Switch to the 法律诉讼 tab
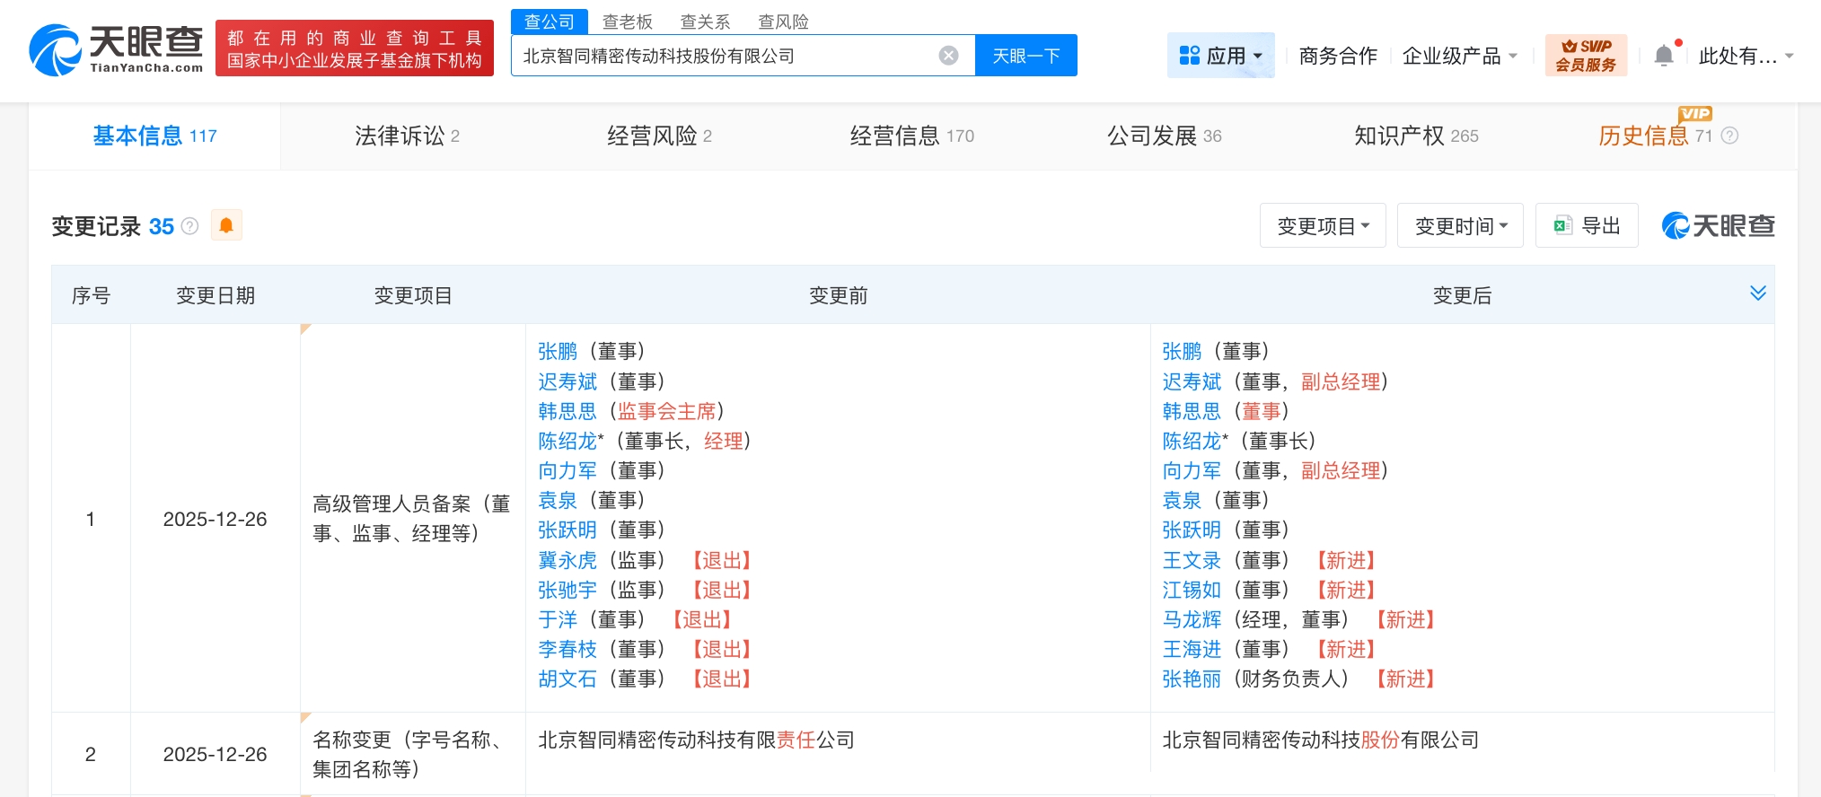 point(407,136)
